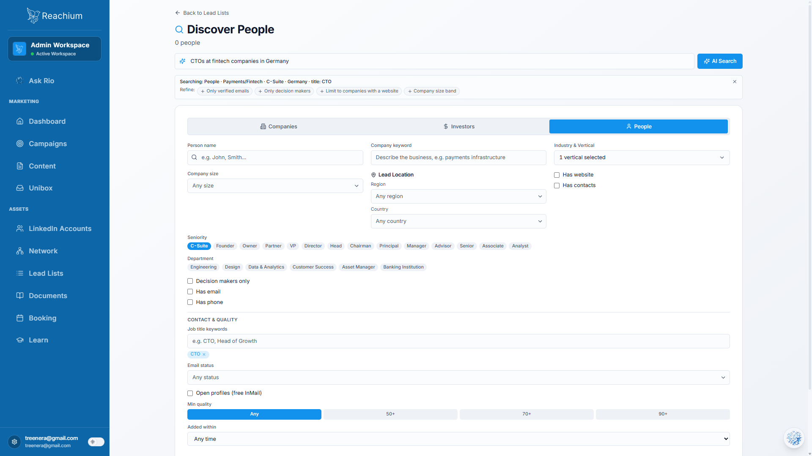The width and height of the screenshot is (812, 456).
Task: Click the Reachium bird logo
Action: [33, 16]
